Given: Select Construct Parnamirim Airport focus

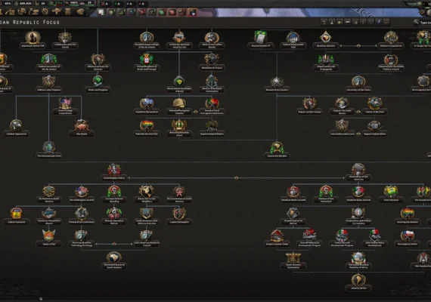Looking at the screenshot, I should 49,217.
